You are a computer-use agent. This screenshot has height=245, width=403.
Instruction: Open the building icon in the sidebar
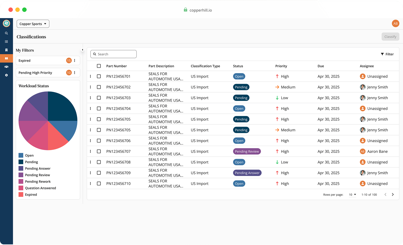[x=6, y=50]
